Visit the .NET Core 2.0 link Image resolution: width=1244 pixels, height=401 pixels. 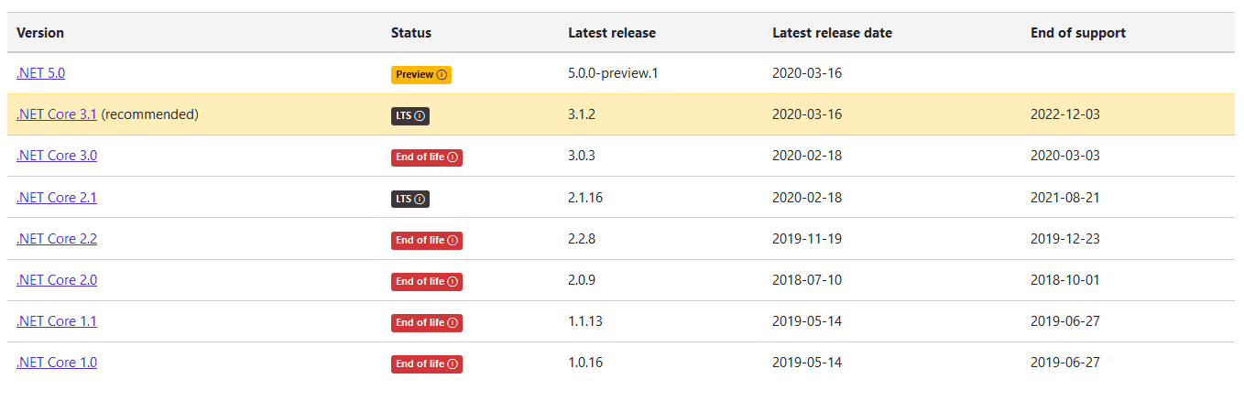click(x=57, y=280)
